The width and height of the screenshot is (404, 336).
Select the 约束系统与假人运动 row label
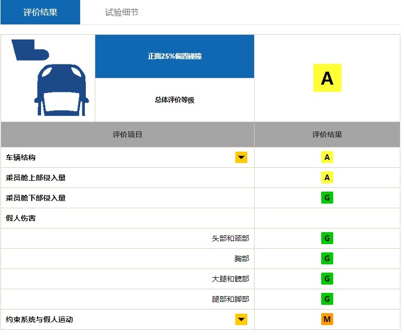pyautogui.click(x=39, y=319)
